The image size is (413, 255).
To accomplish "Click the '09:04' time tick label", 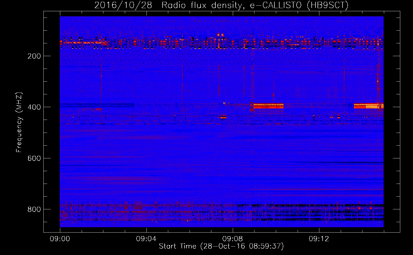I will point(146,239).
